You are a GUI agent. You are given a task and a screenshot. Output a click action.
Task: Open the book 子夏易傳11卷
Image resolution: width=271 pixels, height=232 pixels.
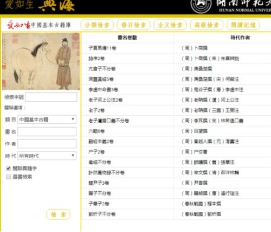pos(102,48)
